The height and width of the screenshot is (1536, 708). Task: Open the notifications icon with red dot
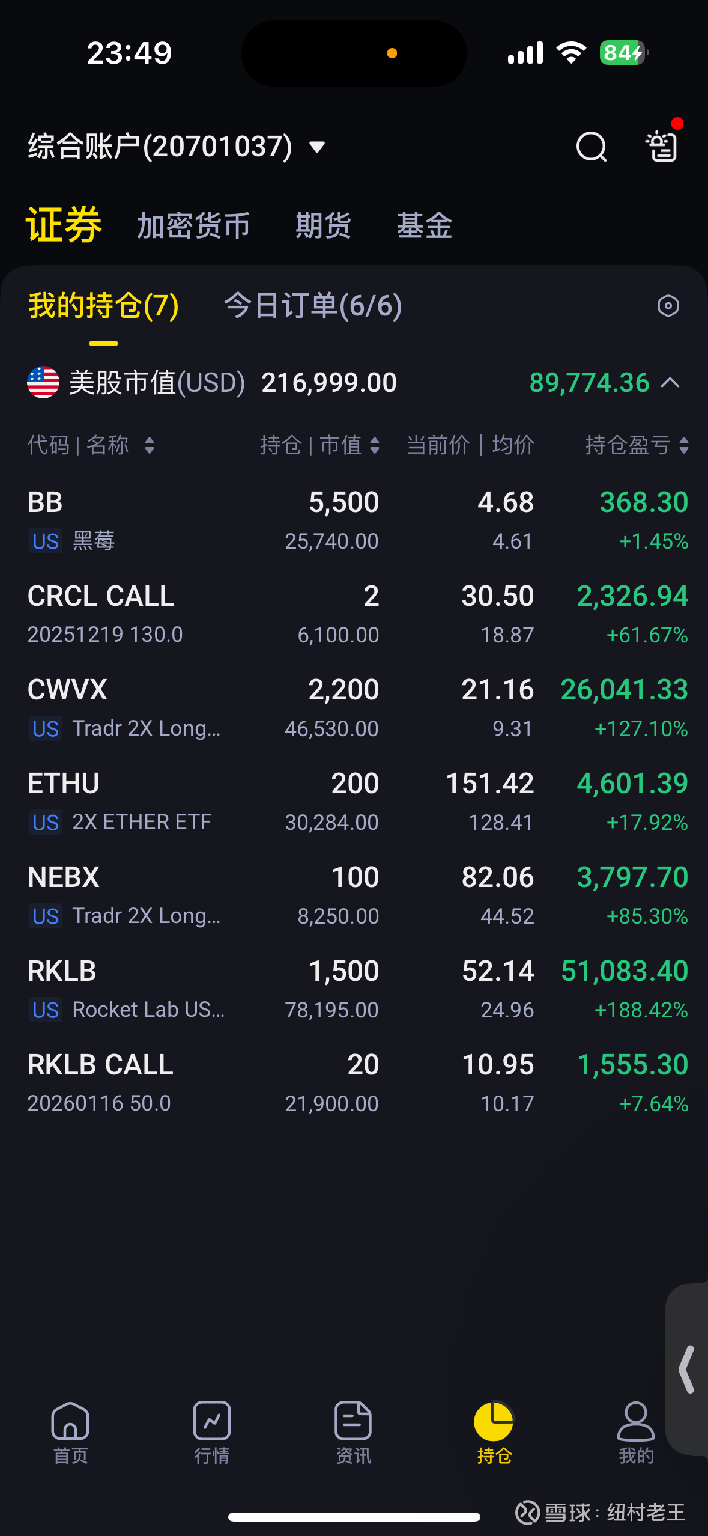(x=662, y=145)
